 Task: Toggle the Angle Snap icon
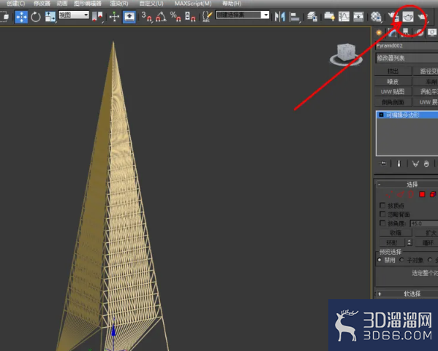pyautogui.click(x=161, y=17)
